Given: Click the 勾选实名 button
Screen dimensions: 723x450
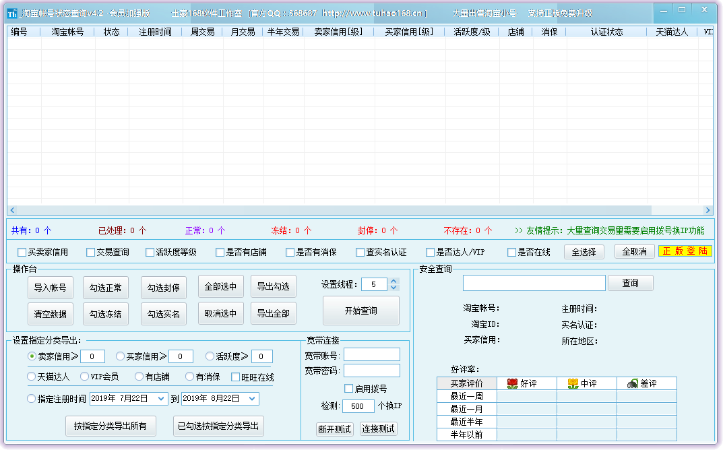Looking at the screenshot, I should coord(163,314).
